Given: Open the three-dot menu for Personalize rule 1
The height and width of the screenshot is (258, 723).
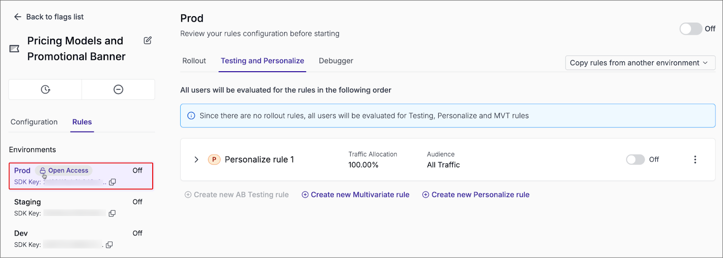Looking at the screenshot, I should point(695,160).
